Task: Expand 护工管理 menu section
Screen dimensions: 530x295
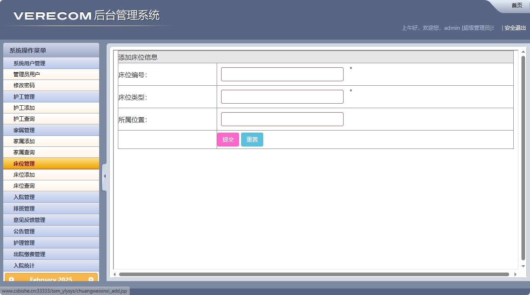Action: tap(51, 97)
